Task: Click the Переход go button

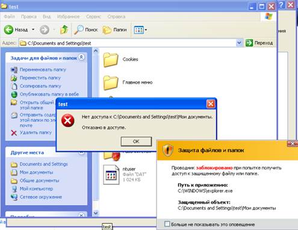Action: tap(259, 43)
